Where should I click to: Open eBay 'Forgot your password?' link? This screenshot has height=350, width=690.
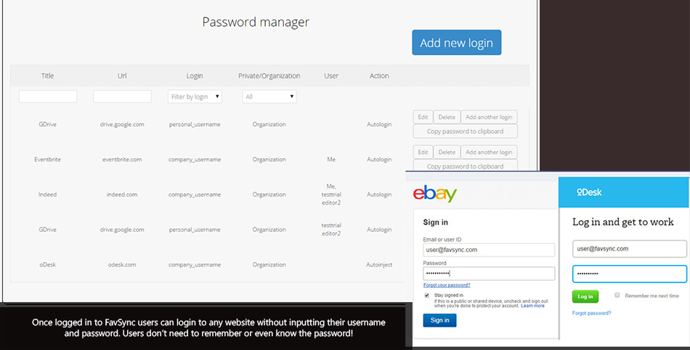(x=447, y=285)
